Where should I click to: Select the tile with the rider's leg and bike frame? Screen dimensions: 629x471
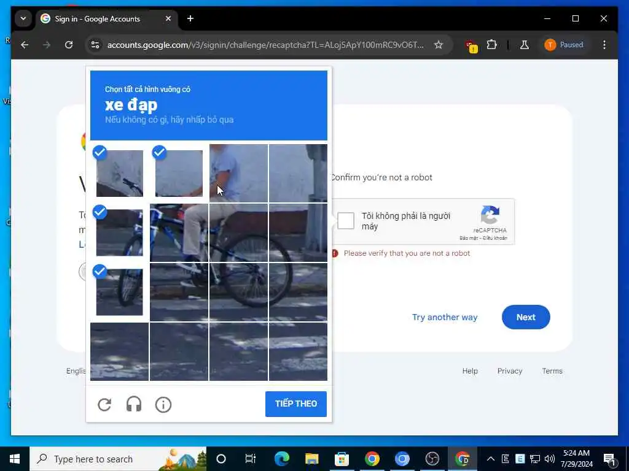tap(179, 232)
